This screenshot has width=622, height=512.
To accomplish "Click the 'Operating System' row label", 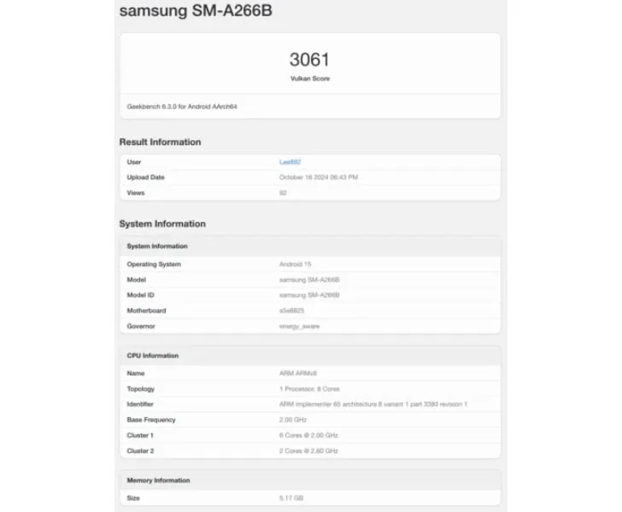I will (154, 265).
